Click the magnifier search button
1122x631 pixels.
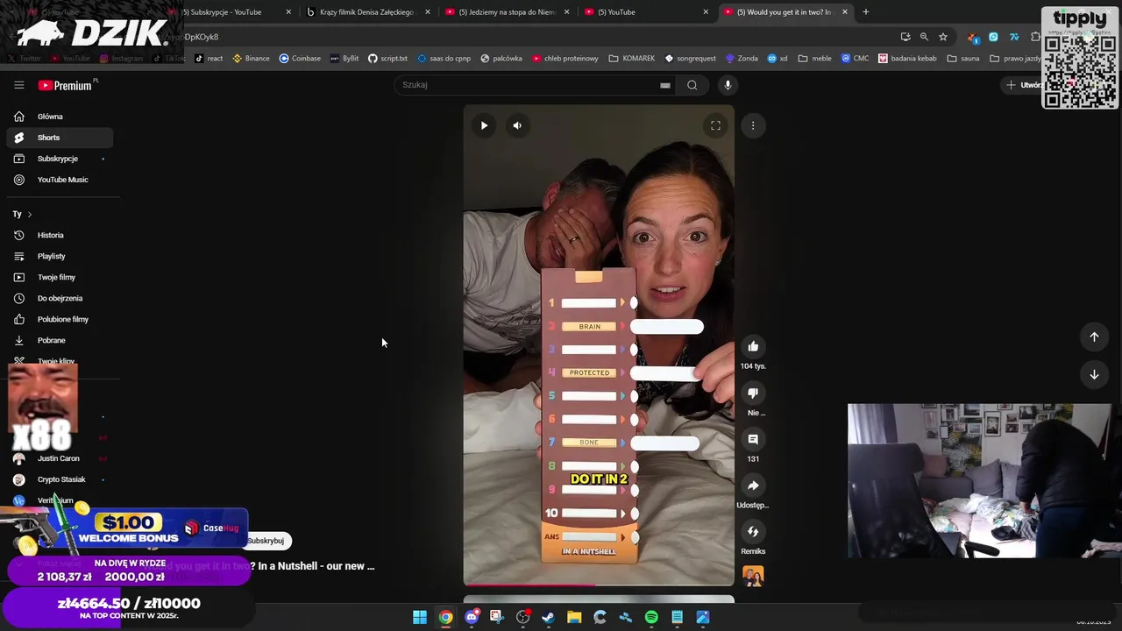[x=692, y=85]
